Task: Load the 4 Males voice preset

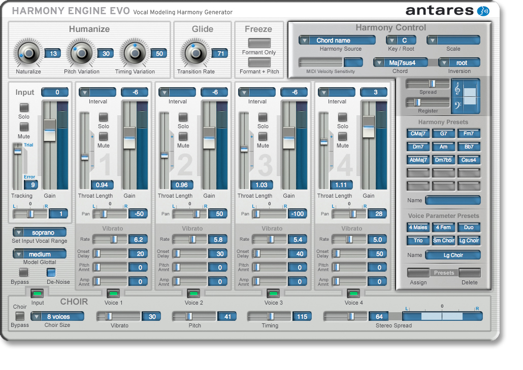Action: coord(418,228)
